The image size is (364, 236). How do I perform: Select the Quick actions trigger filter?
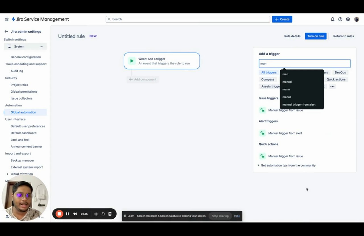tap(336, 80)
